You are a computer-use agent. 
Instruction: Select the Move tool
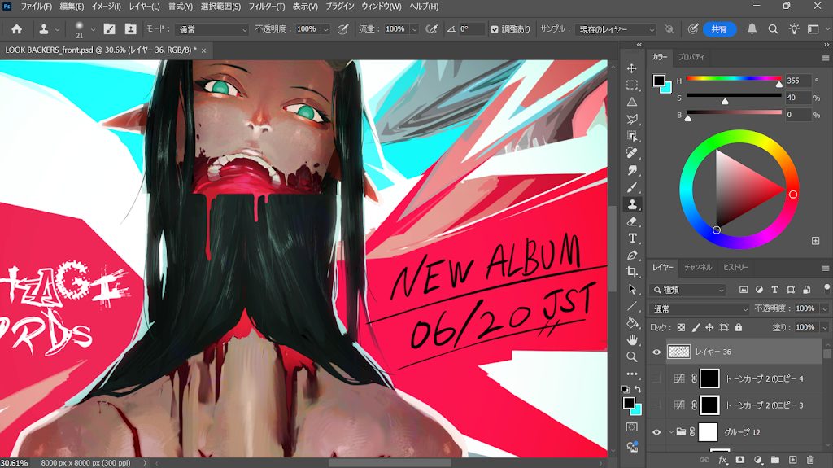point(631,68)
